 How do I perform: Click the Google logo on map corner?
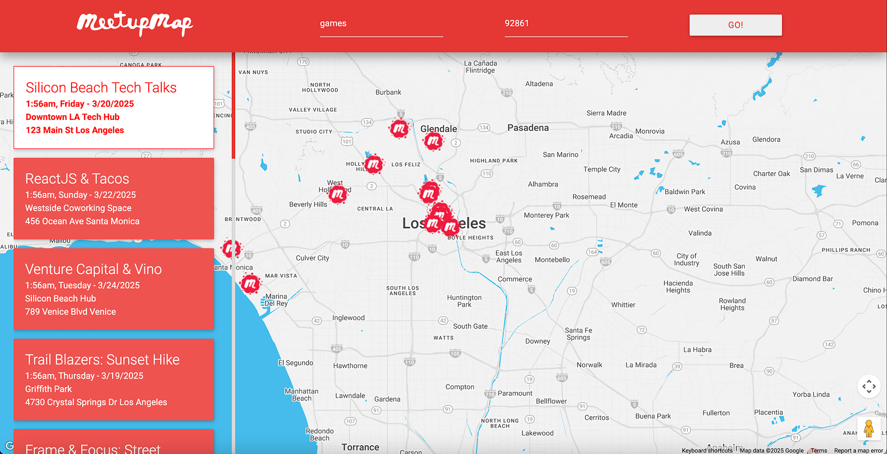click(9, 446)
